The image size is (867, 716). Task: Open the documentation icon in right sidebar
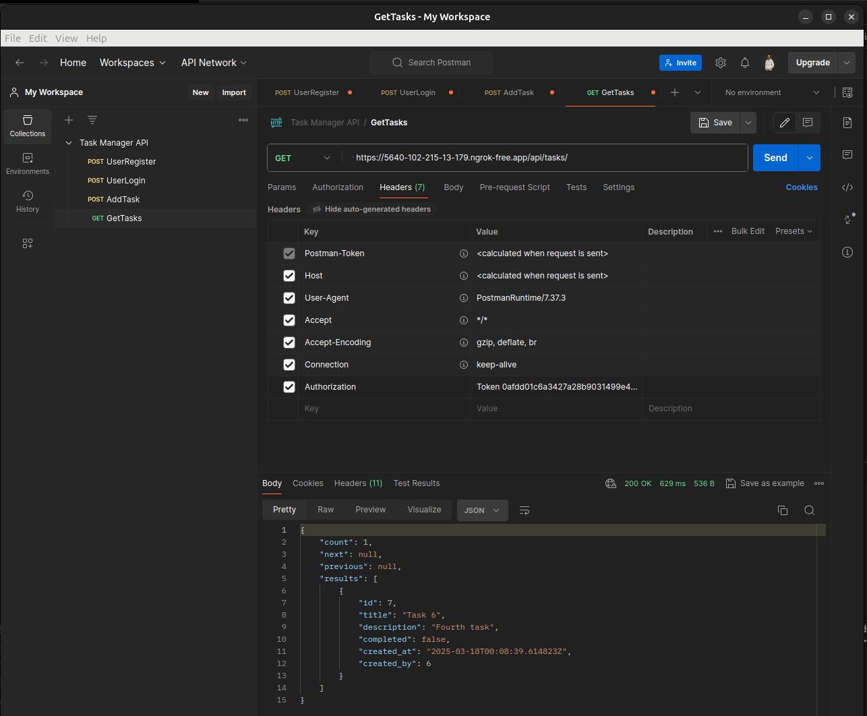847,123
